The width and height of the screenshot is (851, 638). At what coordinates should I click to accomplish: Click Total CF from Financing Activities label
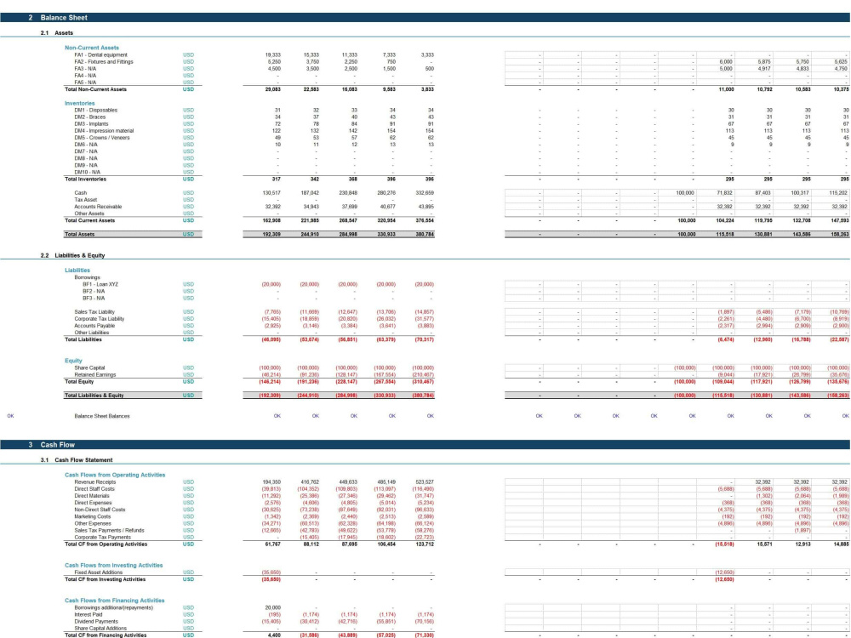tap(106, 635)
